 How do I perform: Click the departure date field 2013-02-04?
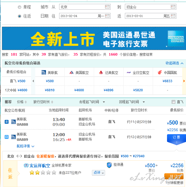pyautogui.click(x=85, y=16)
